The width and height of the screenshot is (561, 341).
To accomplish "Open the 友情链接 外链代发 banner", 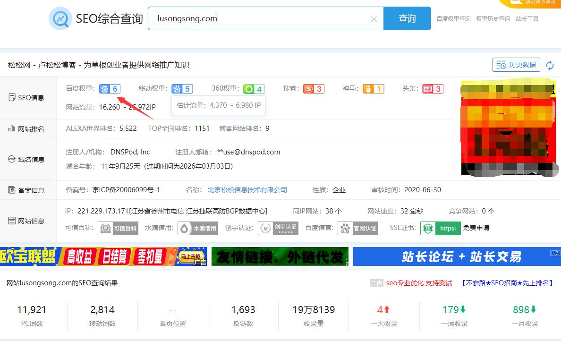I will click(280, 256).
